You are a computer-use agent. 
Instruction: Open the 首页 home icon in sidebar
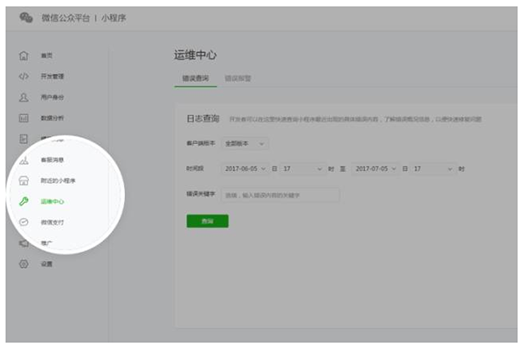(24, 56)
